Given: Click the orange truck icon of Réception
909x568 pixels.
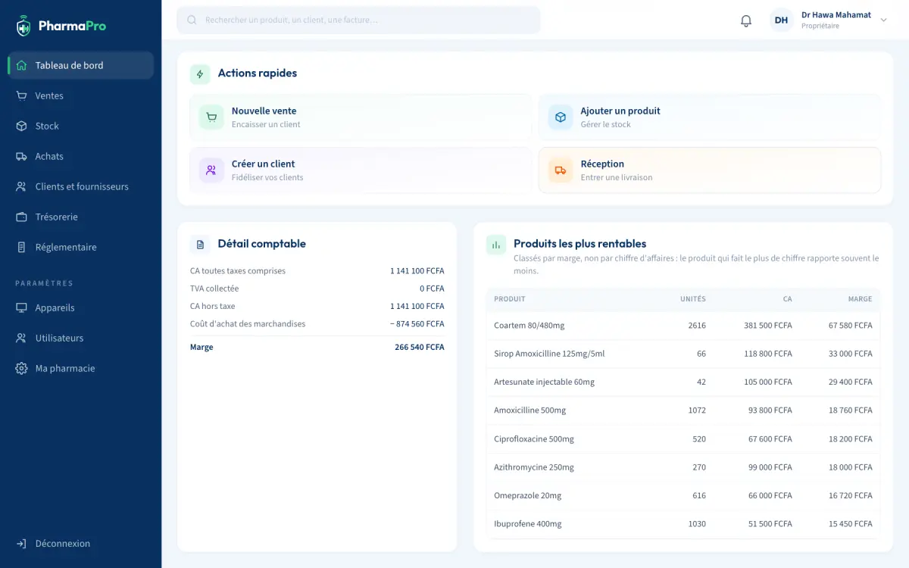Looking at the screenshot, I should click(561, 170).
